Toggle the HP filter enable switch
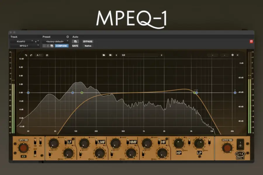This screenshot has width=263, height=175. coord(189,142)
